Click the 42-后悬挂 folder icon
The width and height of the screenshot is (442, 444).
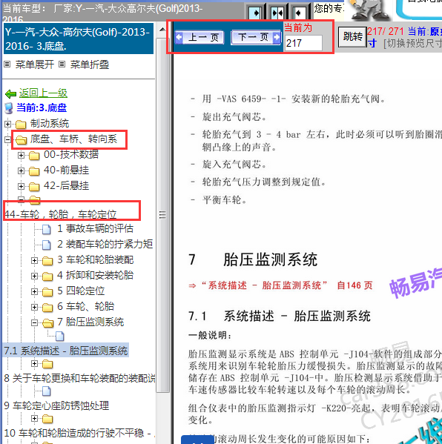pyautogui.click(x=34, y=187)
